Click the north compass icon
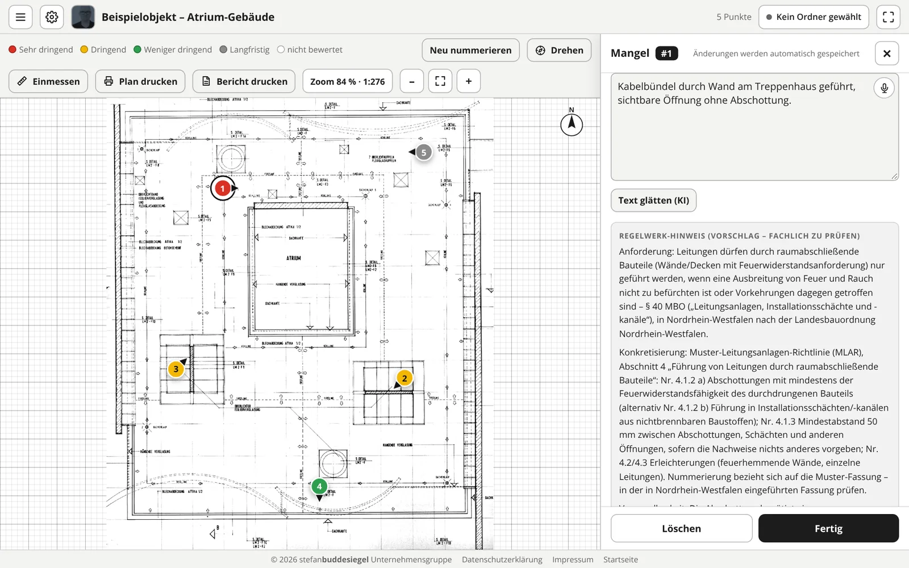 click(572, 123)
